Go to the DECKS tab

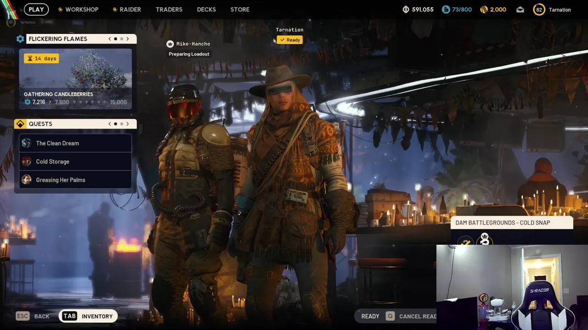pos(206,9)
